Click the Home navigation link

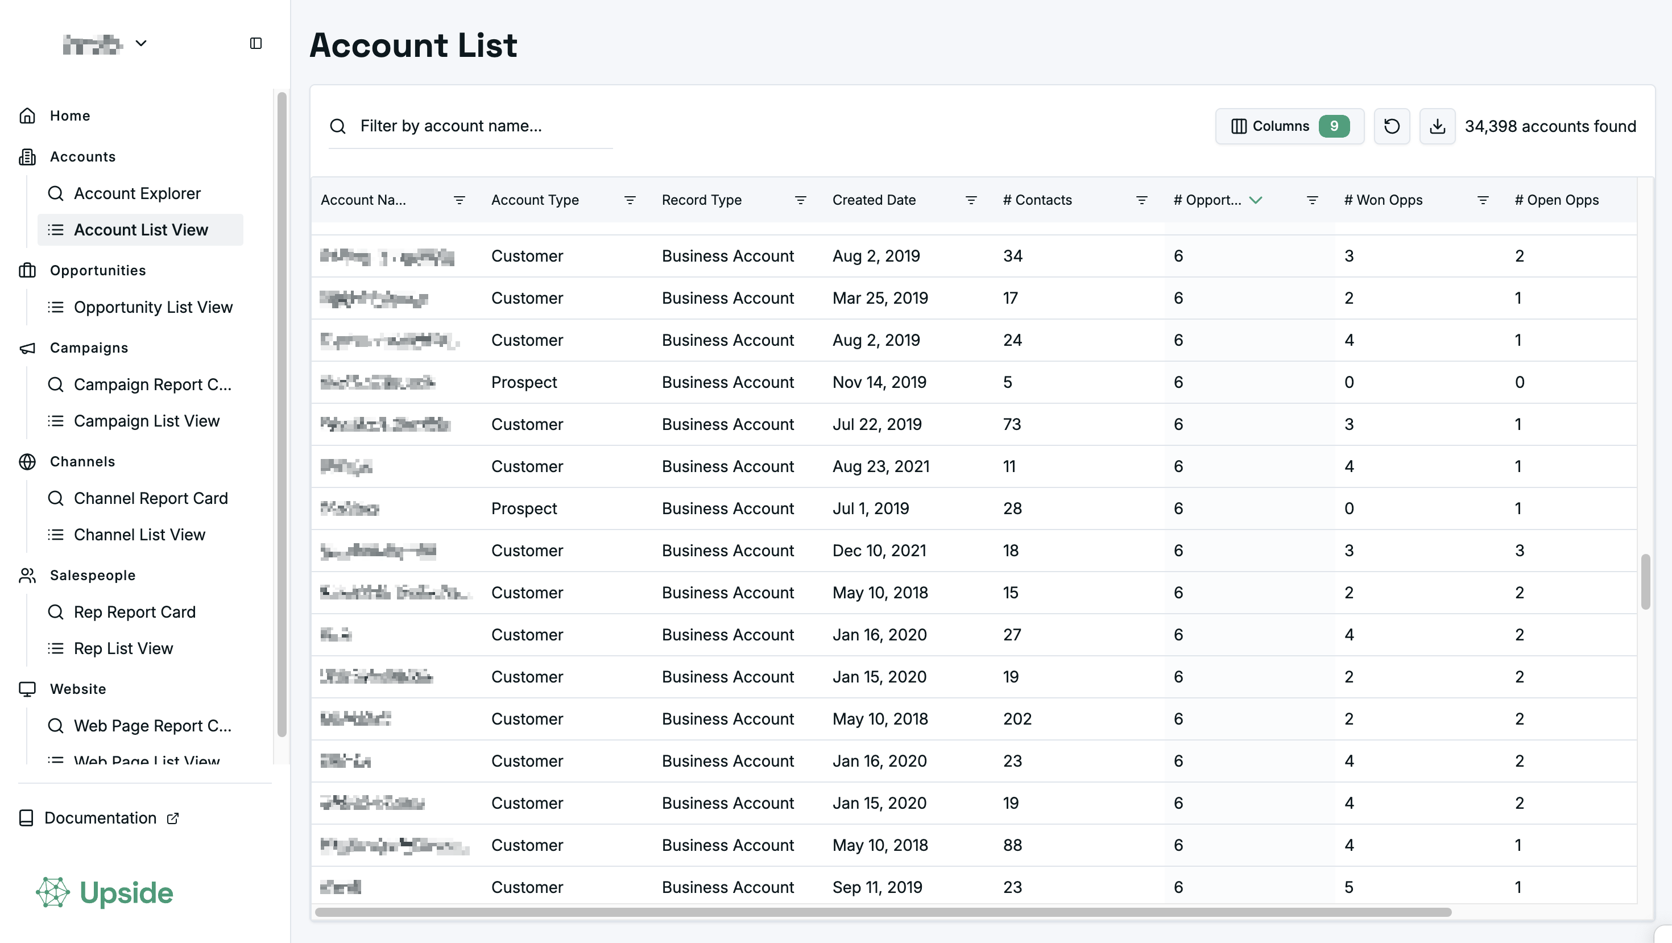[x=69, y=115]
